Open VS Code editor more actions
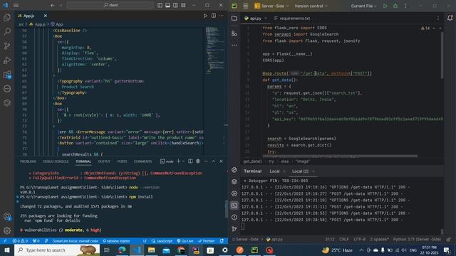 pyautogui.click(x=222, y=16)
